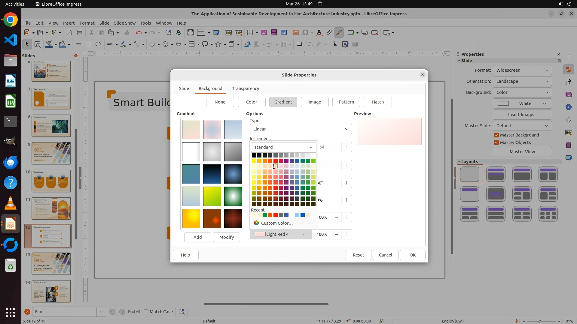Launch VLC from the dock
The width and height of the screenshot is (577, 324).
(11, 203)
